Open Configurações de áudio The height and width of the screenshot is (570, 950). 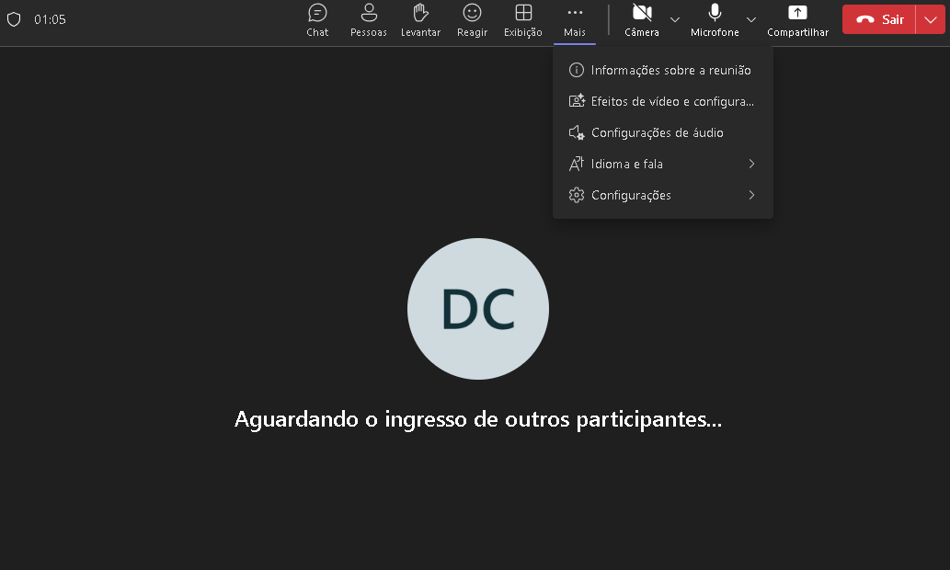(x=663, y=132)
